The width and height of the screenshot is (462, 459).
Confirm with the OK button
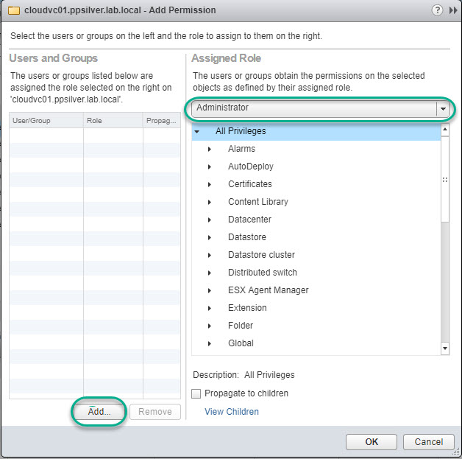(372, 441)
